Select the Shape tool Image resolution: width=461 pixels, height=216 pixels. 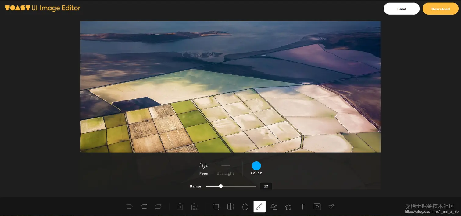pos(274,207)
